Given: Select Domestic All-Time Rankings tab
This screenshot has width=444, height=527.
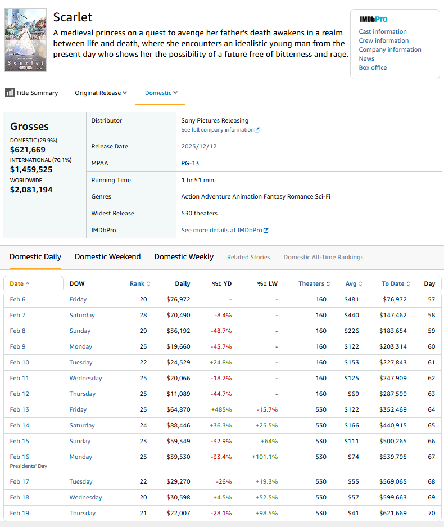Looking at the screenshot, I should 323,257.
